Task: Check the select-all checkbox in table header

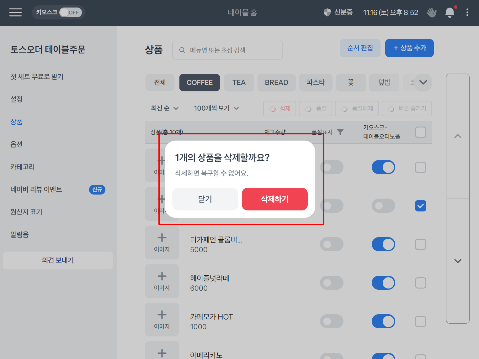Action: 420,132
